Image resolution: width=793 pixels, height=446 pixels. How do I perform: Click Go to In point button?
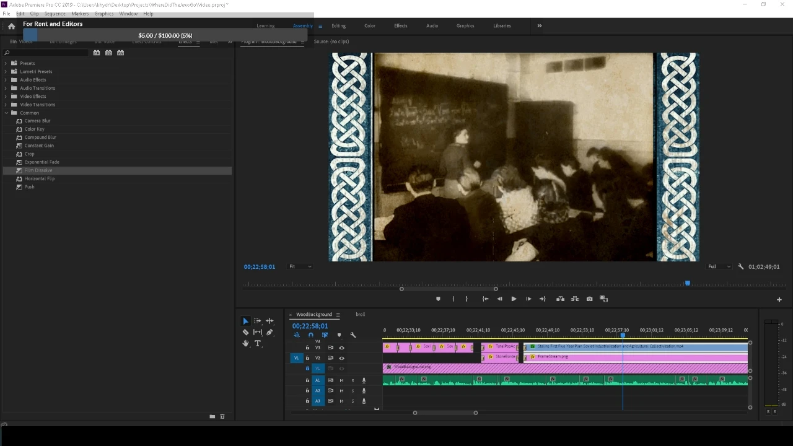click(x=485, y=299)
